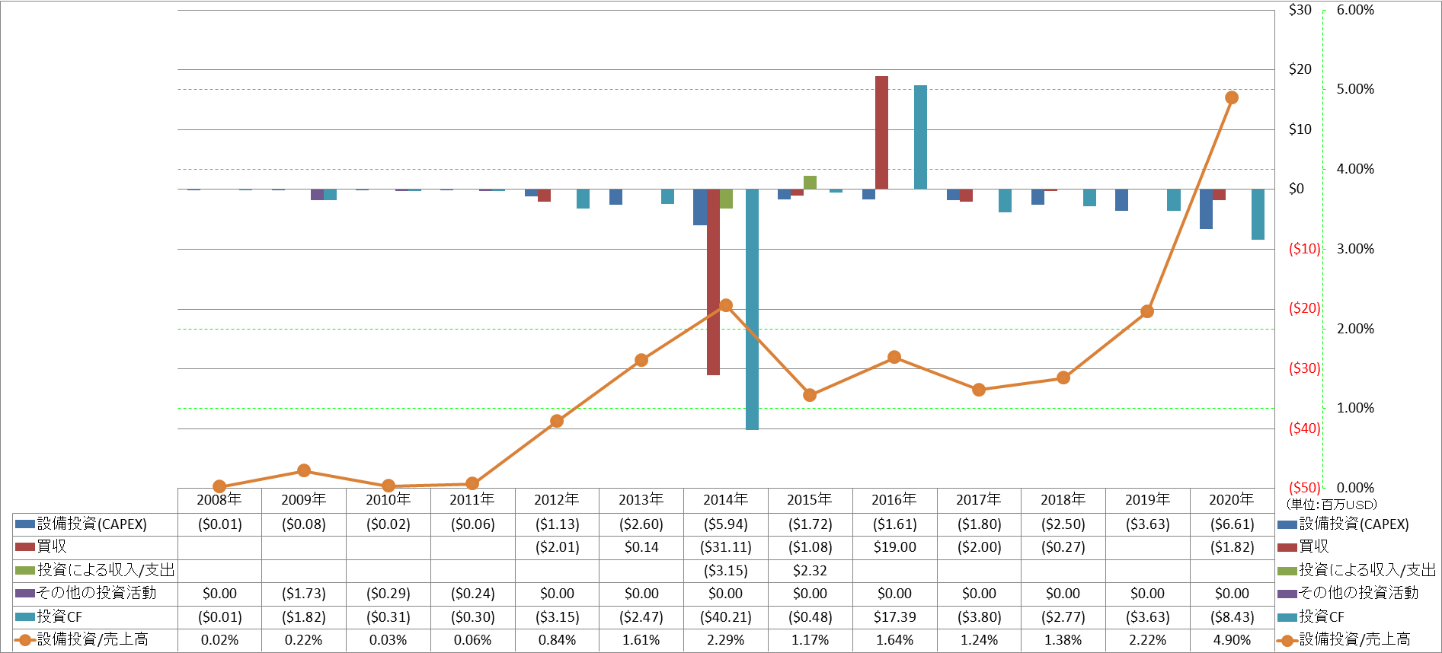Image resolution: width=1442 pixels, height=653 pixels.
Task: Select the 2.29% ratio cell
Action: tap(726, 640)
